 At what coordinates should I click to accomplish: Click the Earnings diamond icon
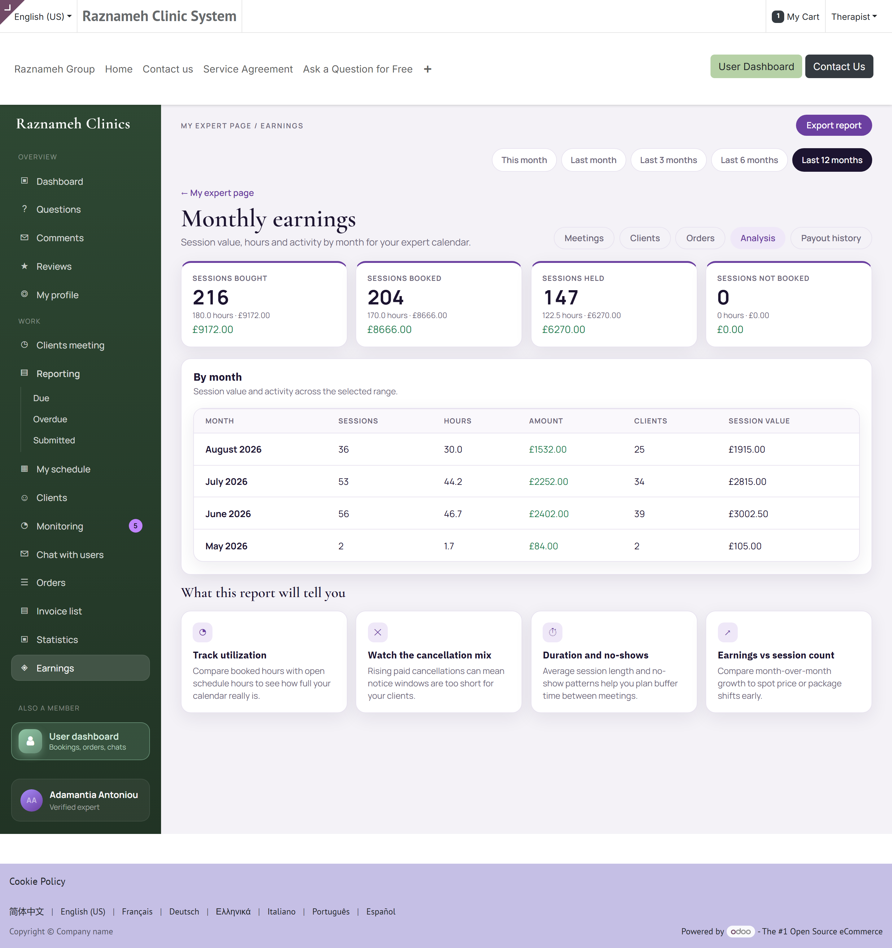24,668
